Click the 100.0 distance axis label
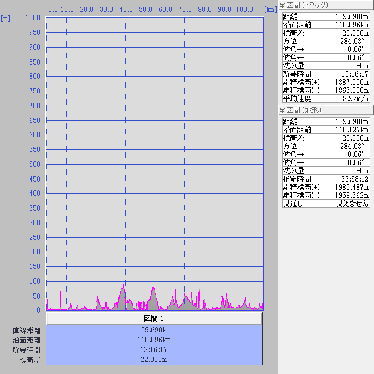Screen dimensions: 374x374 pyautogui.click(x=244, y=9)
